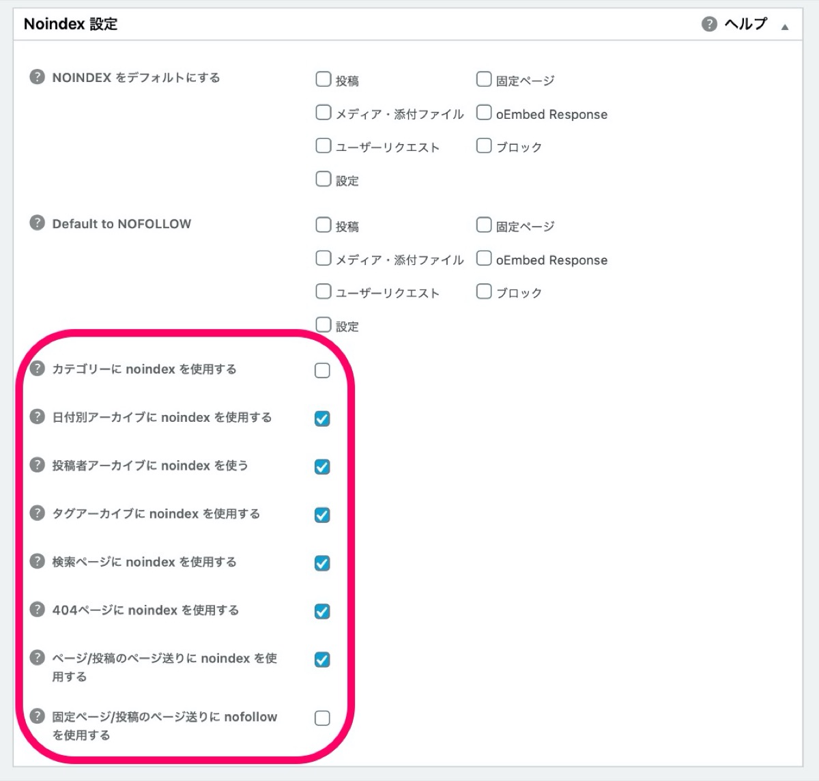This screenshot has height=781, width=819.
Task: Show help for 投稿者アーカイブに noindex を使う
Action: (37, 465)
